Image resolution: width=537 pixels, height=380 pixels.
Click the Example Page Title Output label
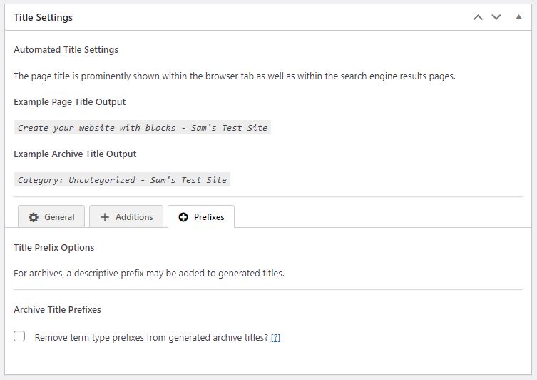69,102
